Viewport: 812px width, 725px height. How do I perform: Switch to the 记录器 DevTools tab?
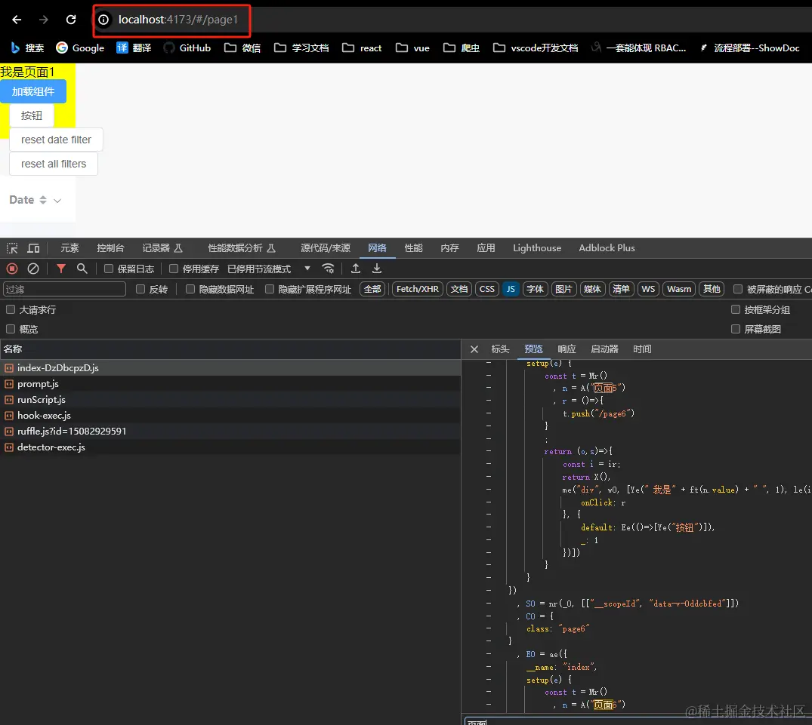point(162,248)
